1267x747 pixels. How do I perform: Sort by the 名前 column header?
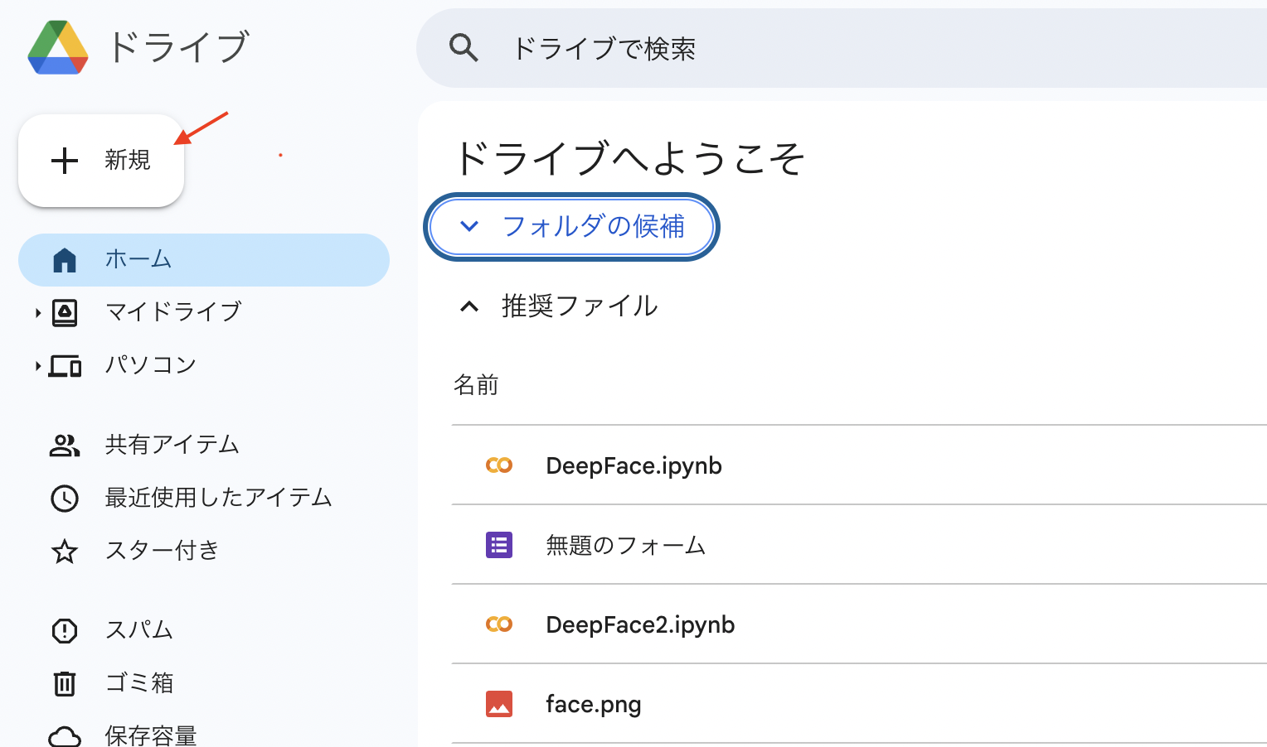click(476, 384)
